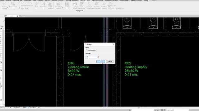Open the Calculation Control tool

pos(58,5)
